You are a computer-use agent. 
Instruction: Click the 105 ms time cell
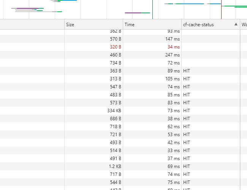[172, 79]
